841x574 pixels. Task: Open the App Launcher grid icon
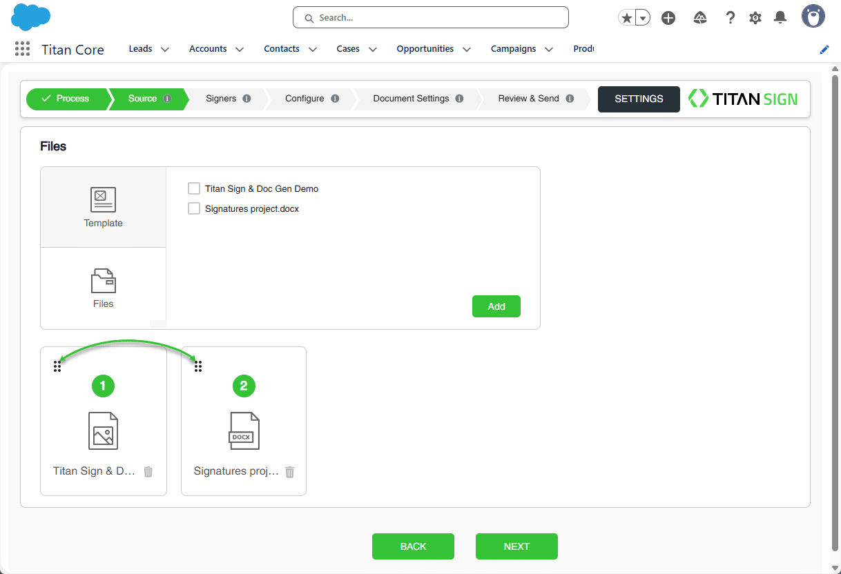(x=22, y=49)
